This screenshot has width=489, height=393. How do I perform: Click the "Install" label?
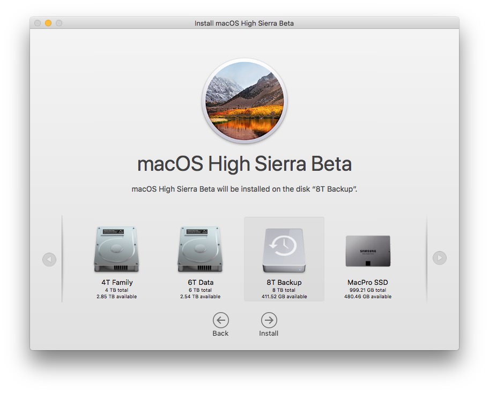[x=269, y=333]
